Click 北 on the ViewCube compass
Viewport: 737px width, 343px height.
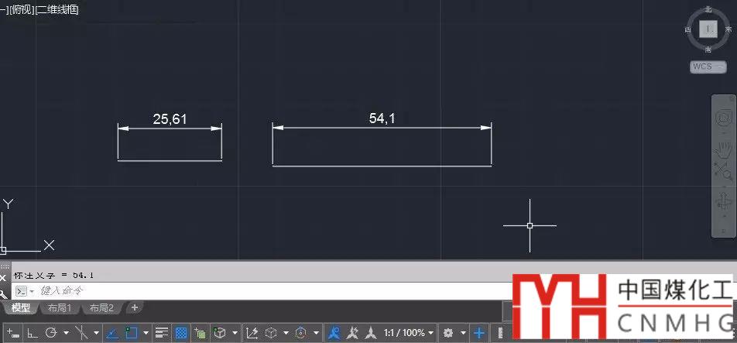[708, 9]
